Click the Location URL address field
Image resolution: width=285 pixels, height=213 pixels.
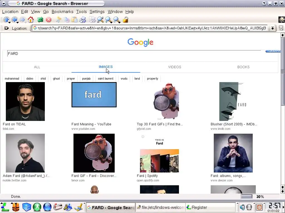[x=150, y=28]
